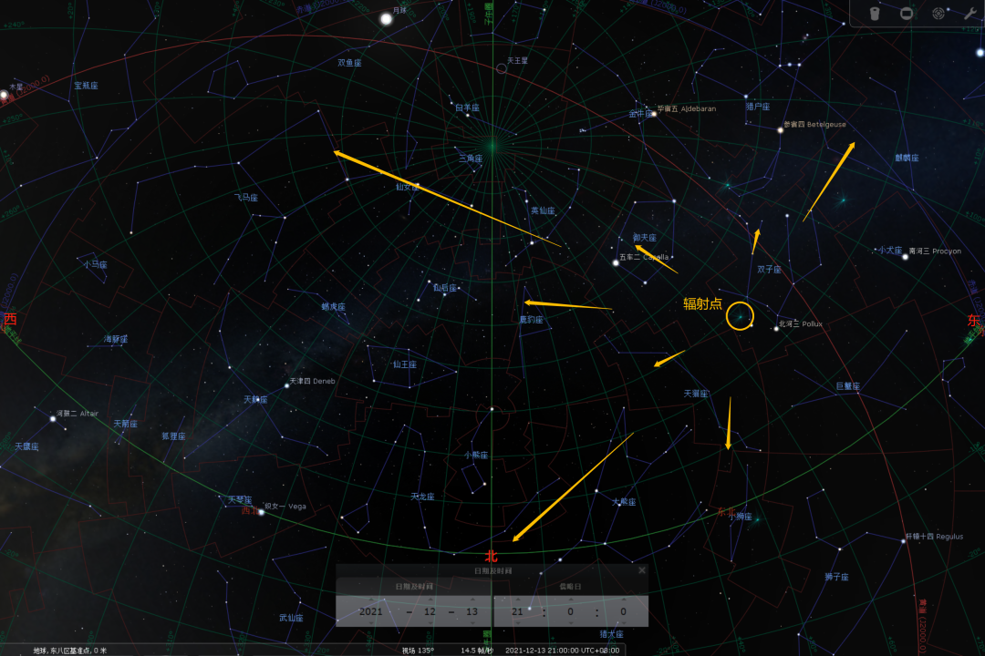
Task: Click the 三角座 constellation label
Action: coord(471,159)
